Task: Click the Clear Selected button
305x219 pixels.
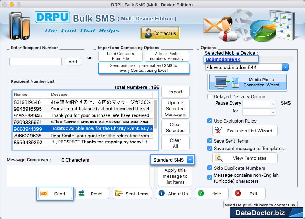Action: point(175,127)
